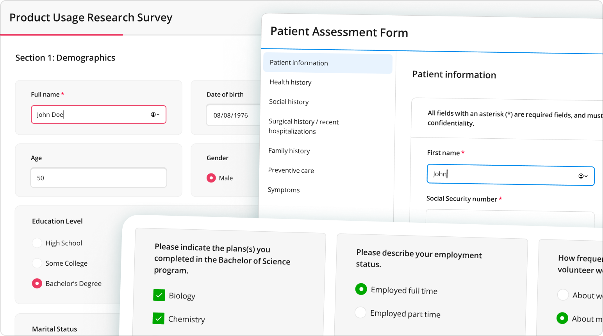Click the Social Security number field

coord(510,218)
